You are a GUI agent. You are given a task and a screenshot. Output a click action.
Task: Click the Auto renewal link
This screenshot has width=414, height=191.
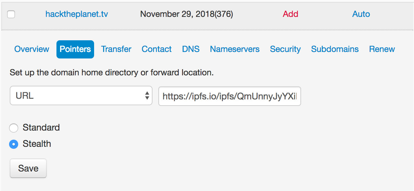click(x=361, y=14)
